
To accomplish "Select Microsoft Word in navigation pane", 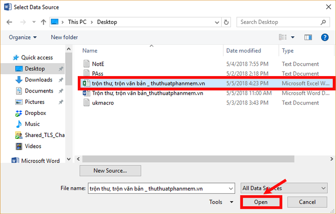I will point(40,161).
